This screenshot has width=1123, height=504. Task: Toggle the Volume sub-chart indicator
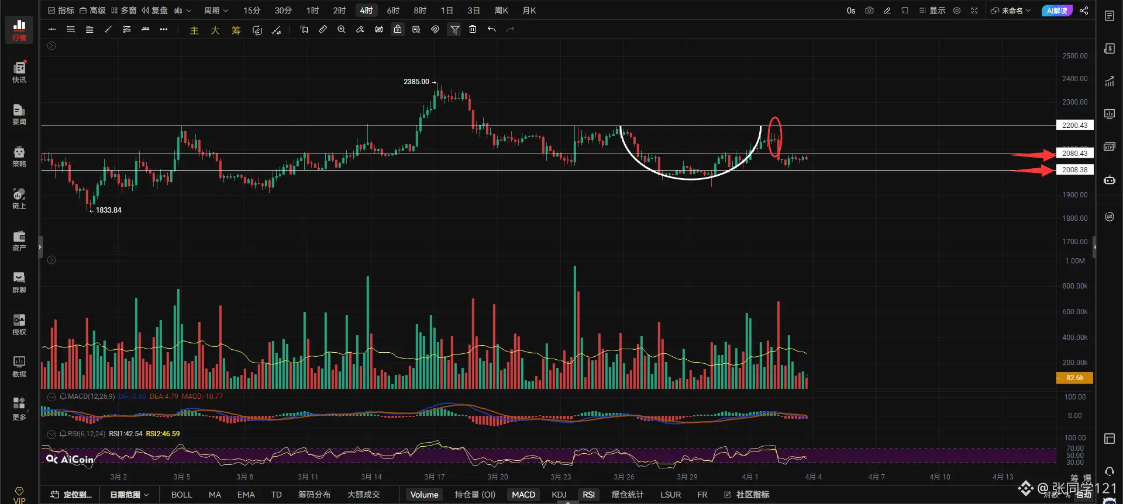point(424,495)
